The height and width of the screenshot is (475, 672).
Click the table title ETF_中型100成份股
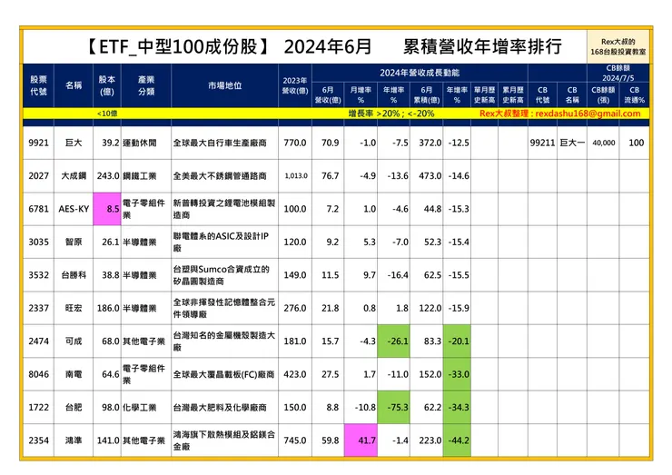[178, 46]
